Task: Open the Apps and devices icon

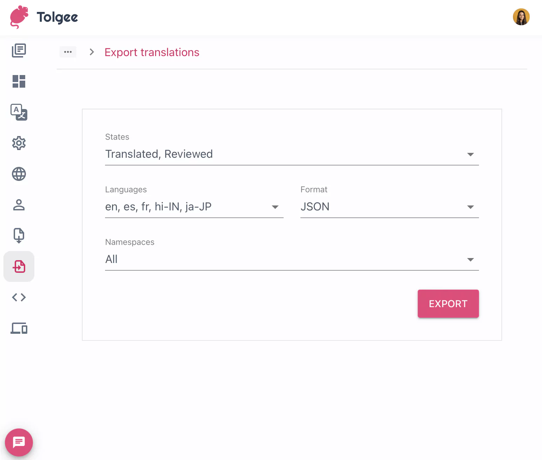Action: pyautogui.click(x=19, y=329)
